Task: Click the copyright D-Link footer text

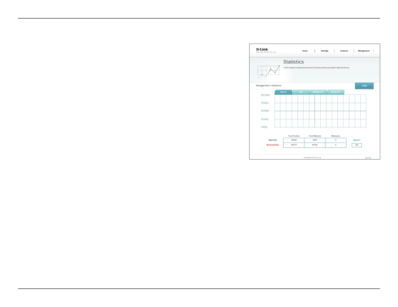Action: [312, 158]
